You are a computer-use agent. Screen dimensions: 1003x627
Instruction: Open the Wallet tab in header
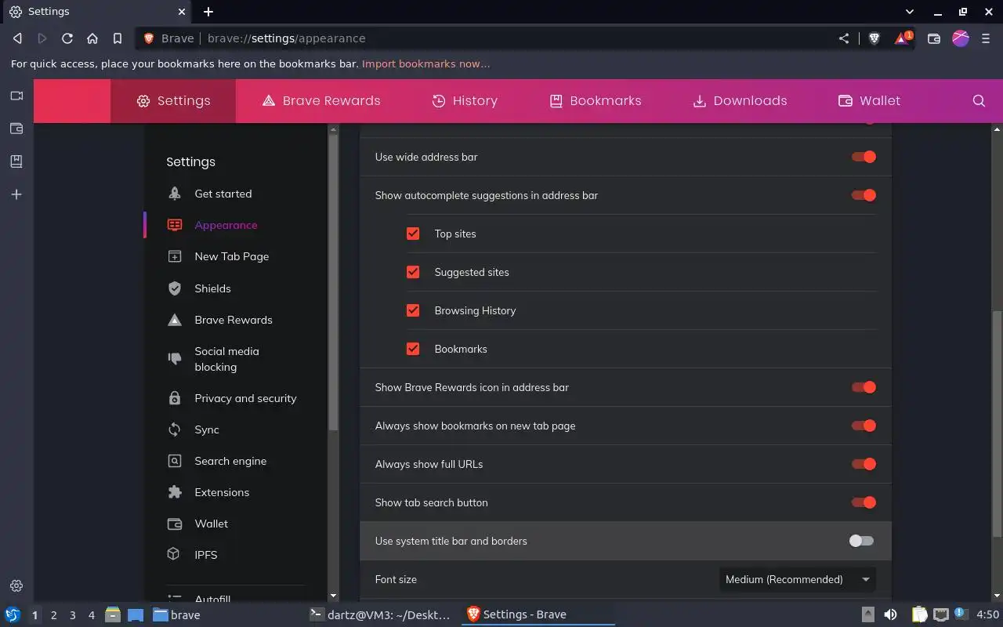[869, 101]
